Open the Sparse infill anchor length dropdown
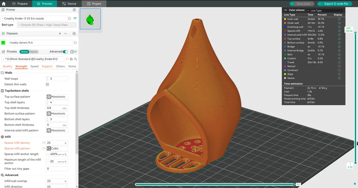This screenshot has height=188, width=358. pos(57,154)
